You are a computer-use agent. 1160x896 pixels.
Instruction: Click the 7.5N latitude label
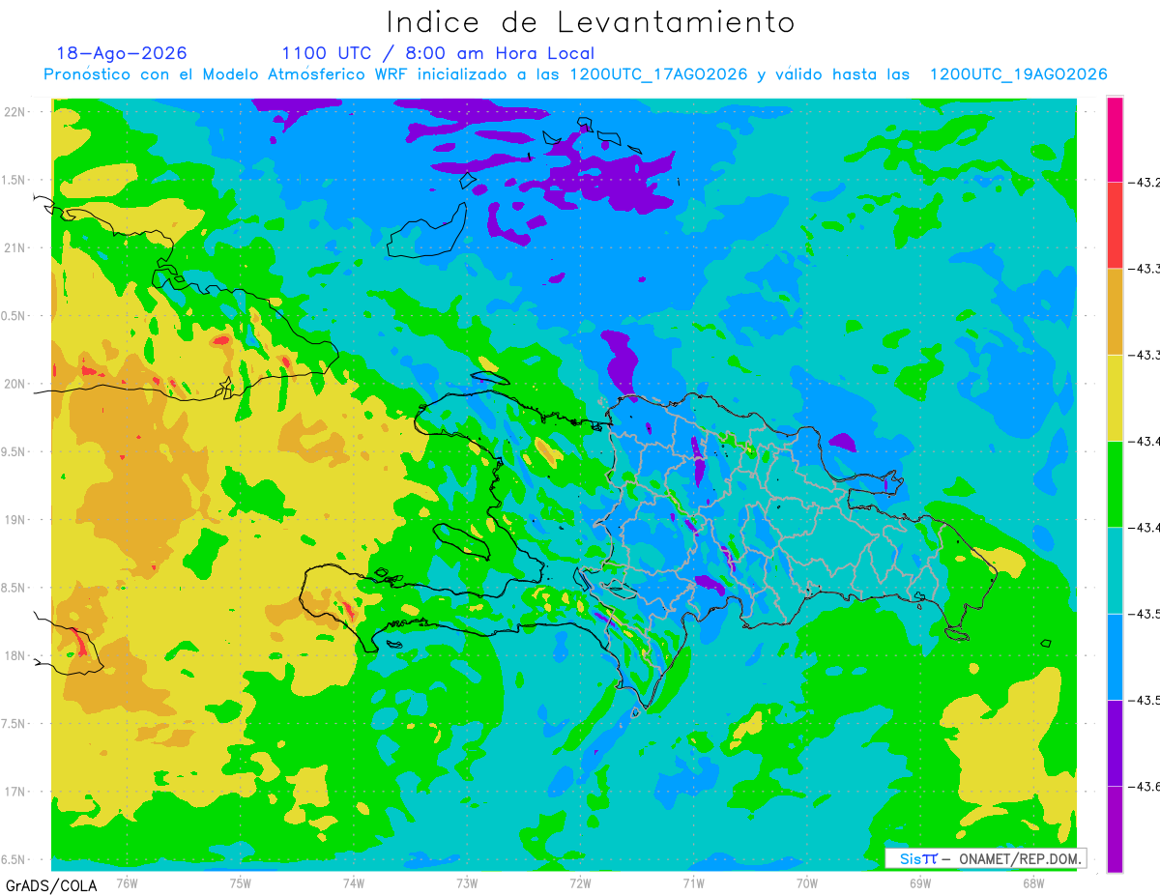coord(15,723)
